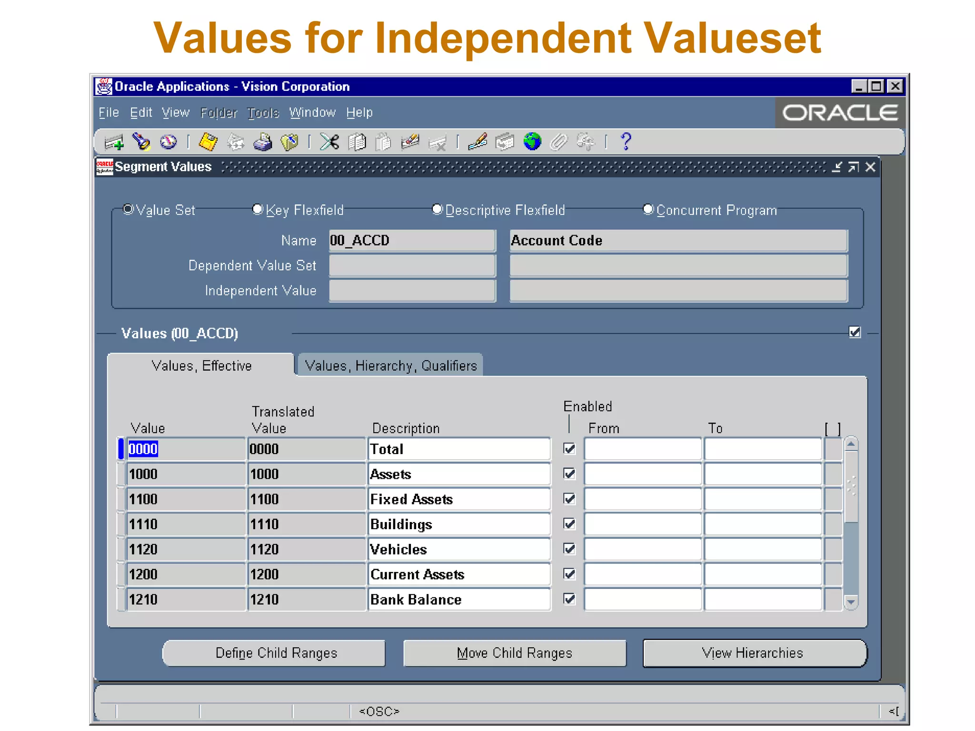Click the Independent Value field
This screenshot has height=731, width=975.
pos(412,291)
